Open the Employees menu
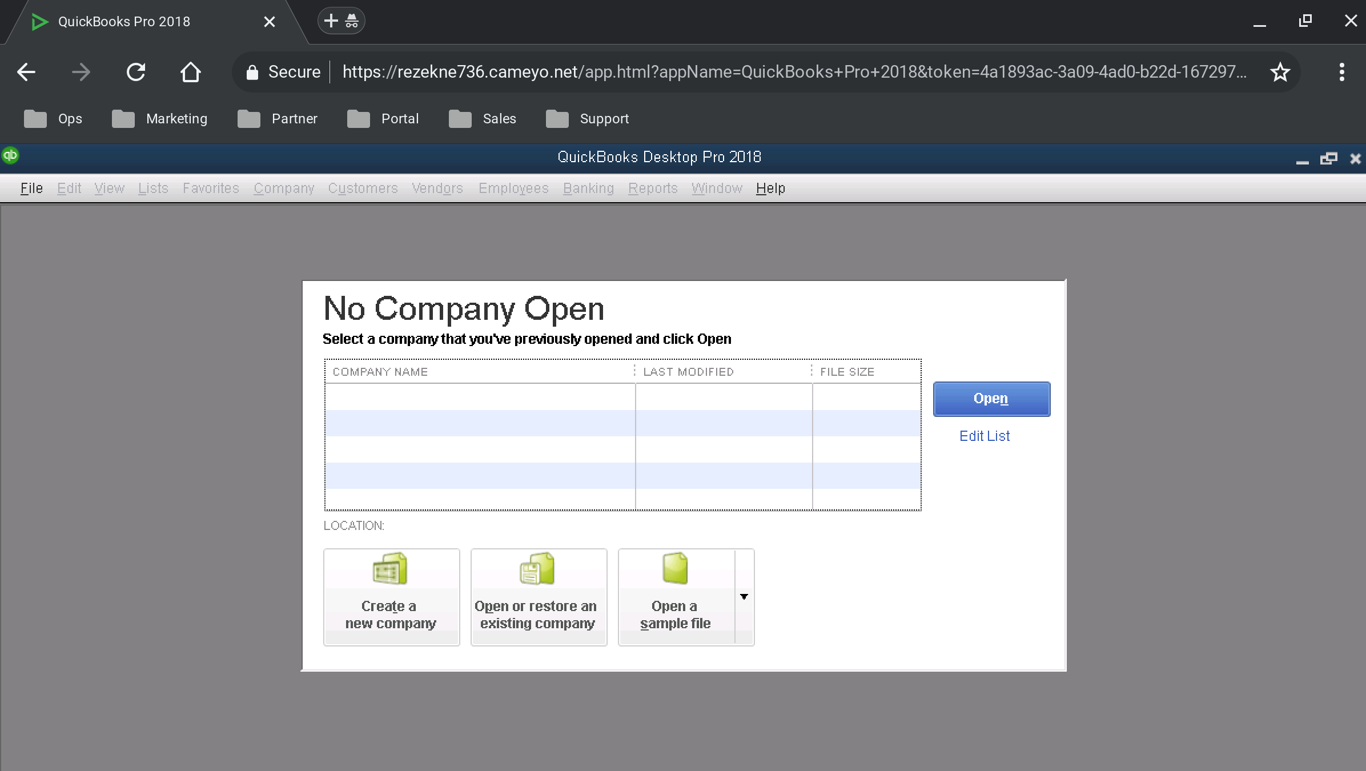This screenshot has width=1366, height=771. coord(513,188)
